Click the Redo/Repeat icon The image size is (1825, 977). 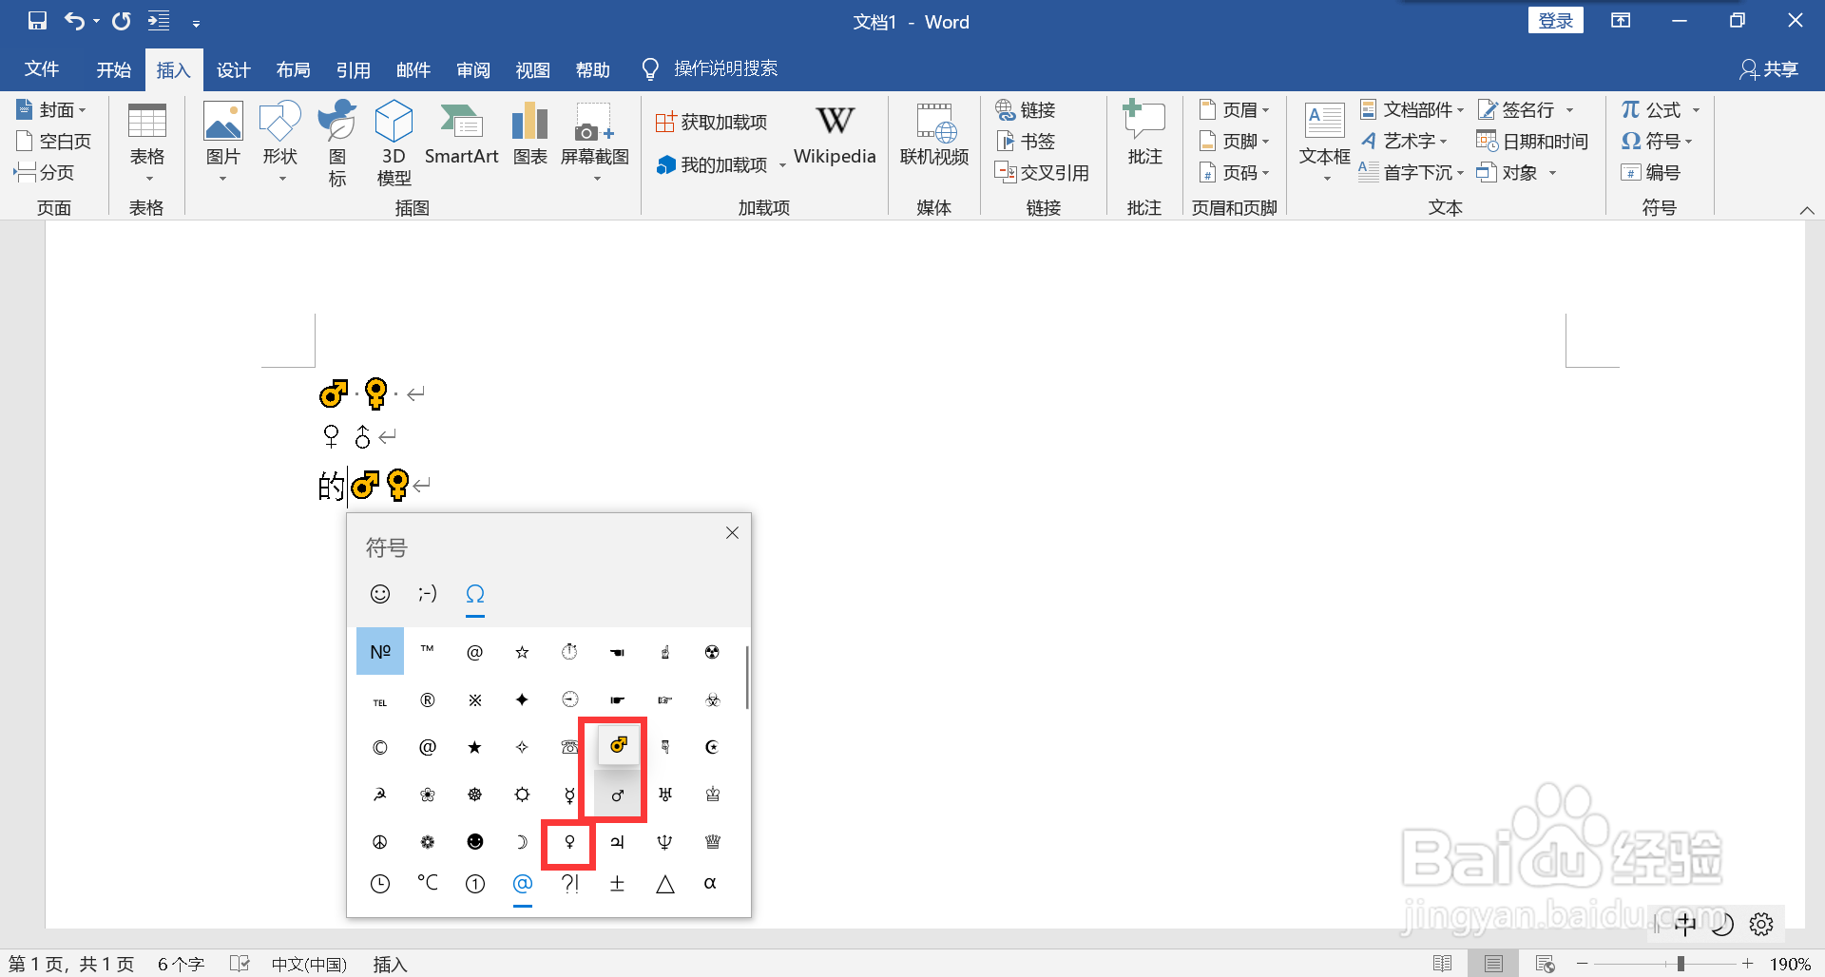point(122,21)
